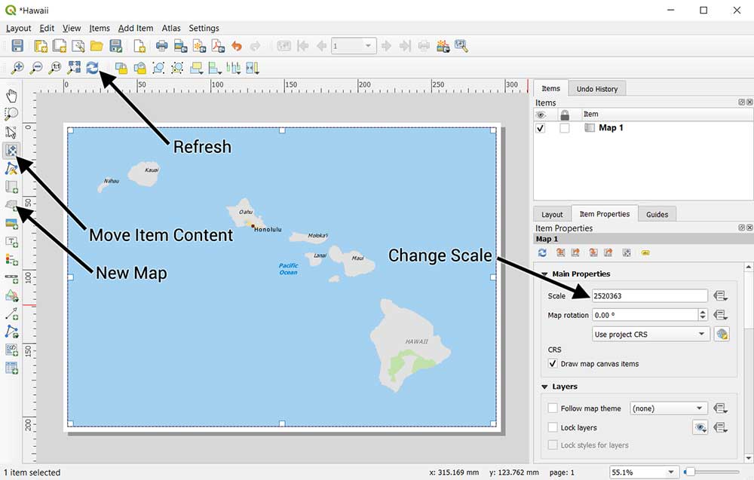This screenshot has width=754, height=480.
Task: Click the Resize Items toolbar icon
Action: tap(253, 68)
